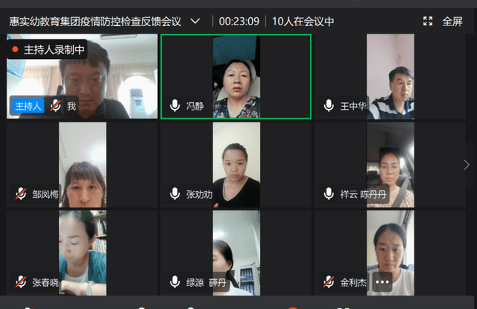Click 金利杰's muted microphone icon

click(x=329, y=282)
